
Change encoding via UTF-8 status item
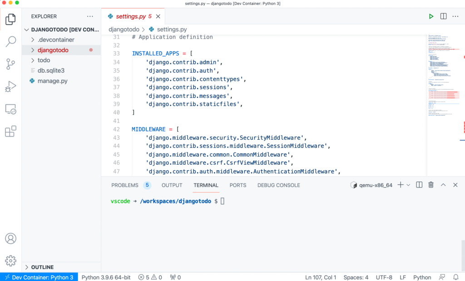[384, 277]
